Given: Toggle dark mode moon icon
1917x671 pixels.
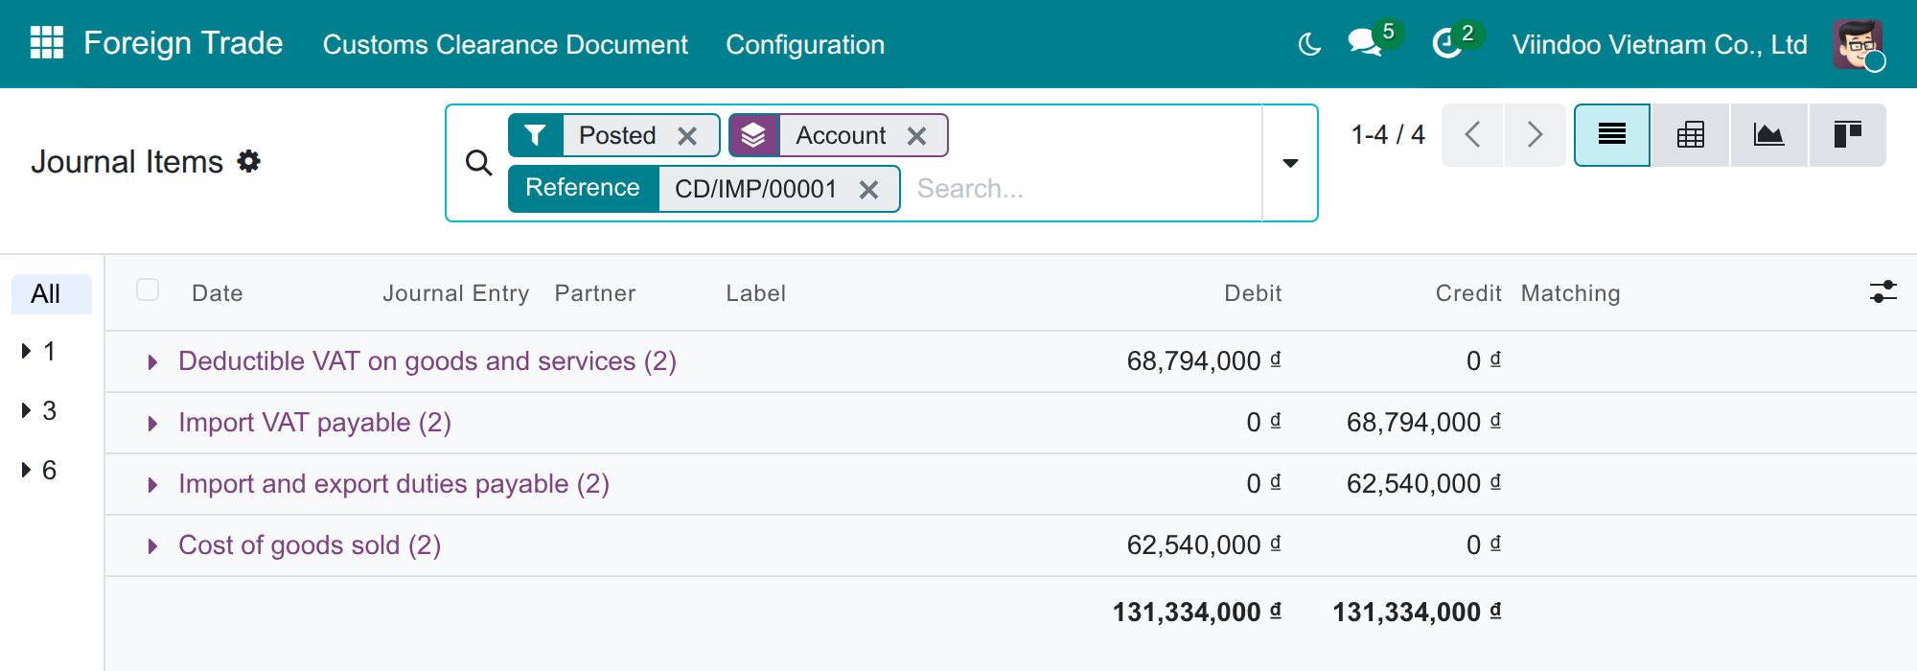Looking at the screenshot, I should [1309, 44].
